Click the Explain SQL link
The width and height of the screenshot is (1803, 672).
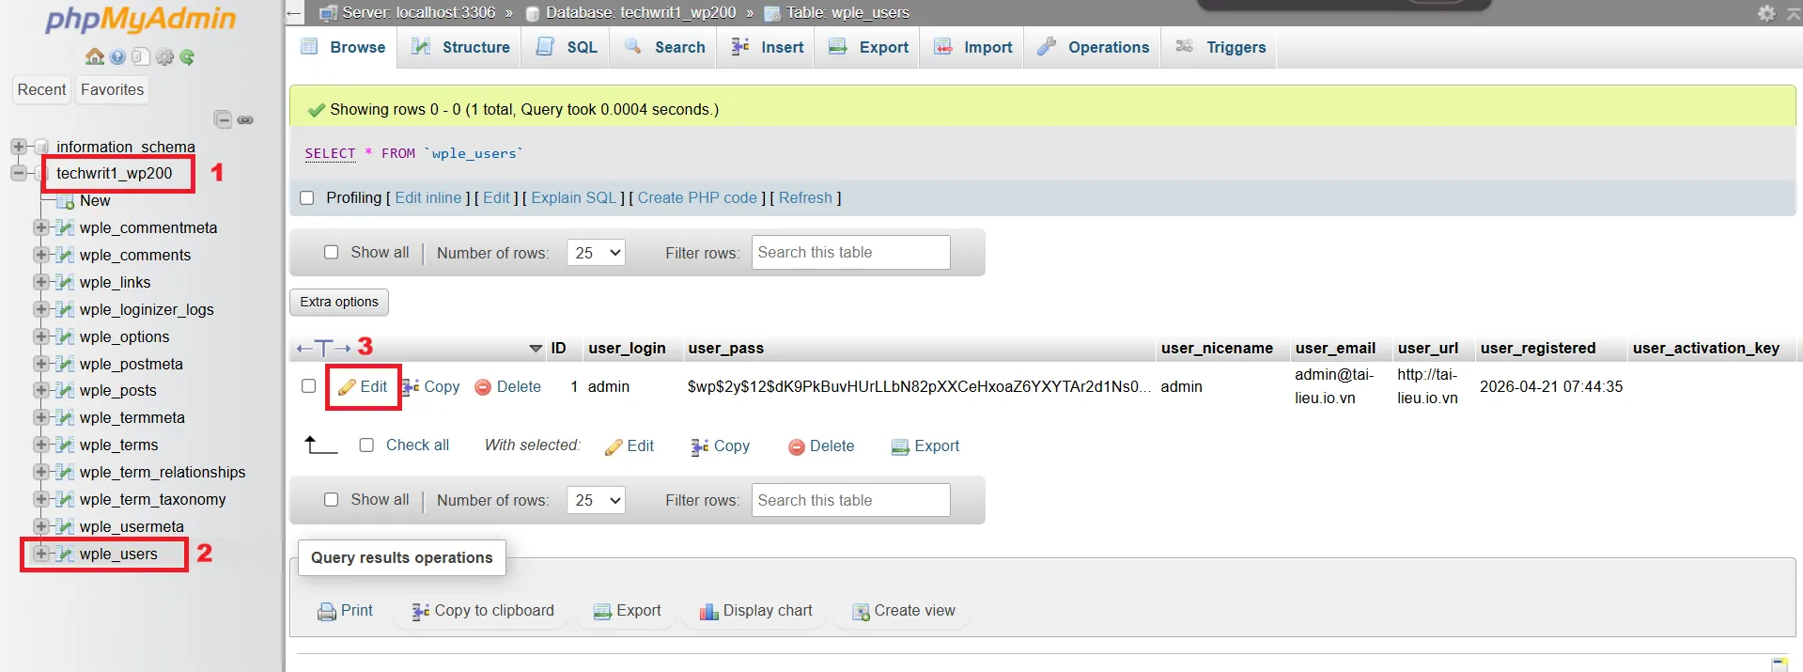(573, 198)
